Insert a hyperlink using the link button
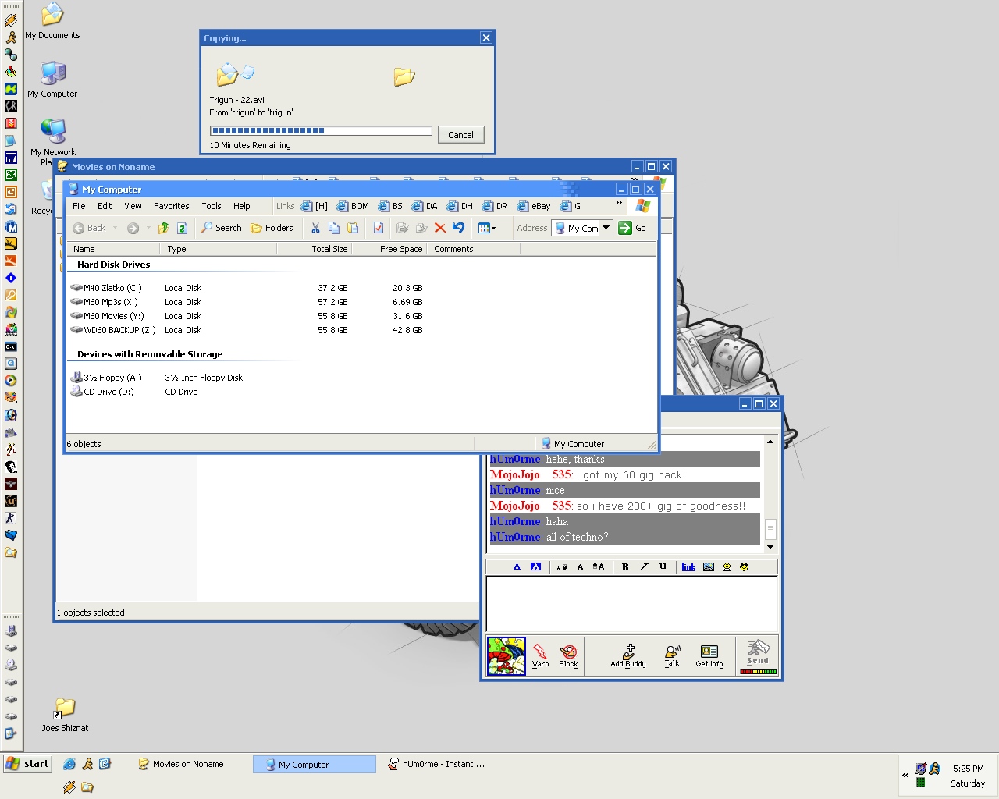 [688, 567]
